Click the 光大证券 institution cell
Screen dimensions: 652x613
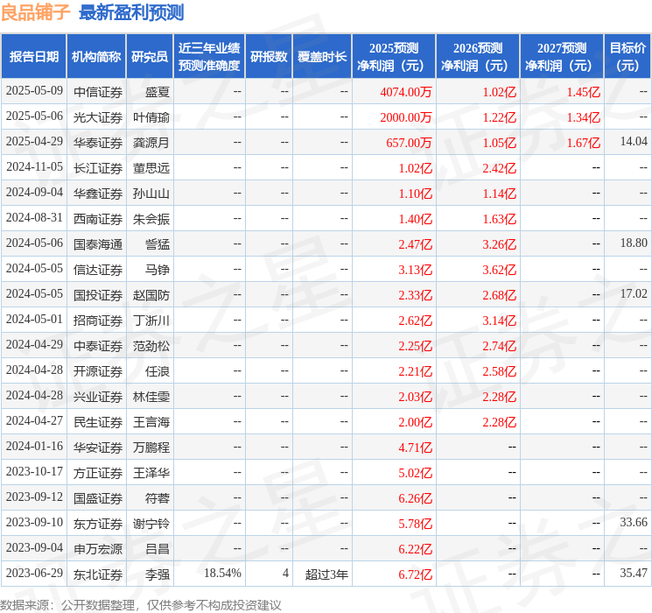98,117
